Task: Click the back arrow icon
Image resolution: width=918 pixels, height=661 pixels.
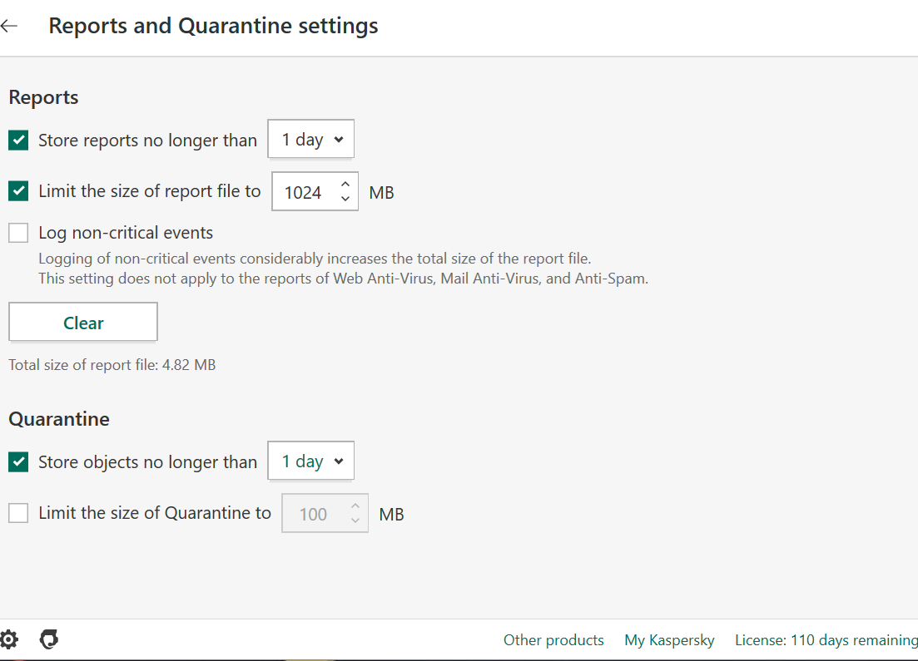Action: pos(9,26)
